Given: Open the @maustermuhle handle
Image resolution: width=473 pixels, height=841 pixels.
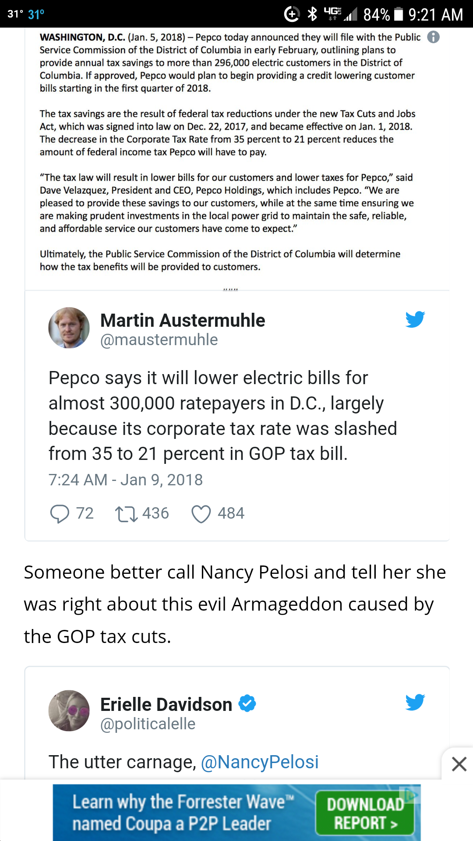Looking at the screenshot, I should click(x=159, y=340).
